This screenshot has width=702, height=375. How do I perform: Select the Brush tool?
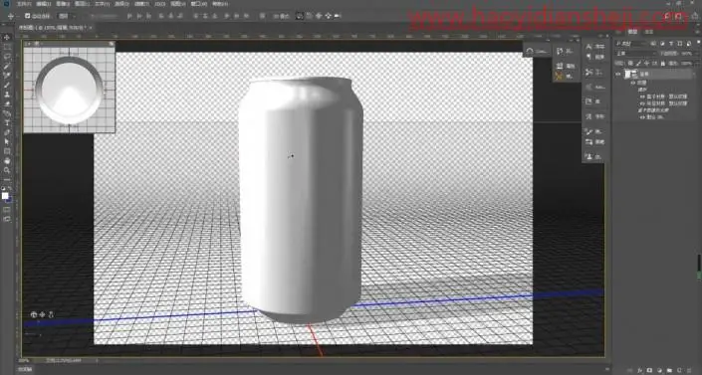pos(7,85)
